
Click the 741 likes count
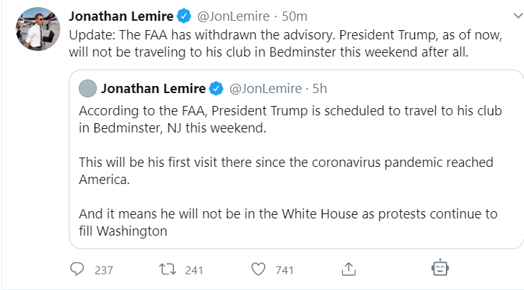pos(285,270)
